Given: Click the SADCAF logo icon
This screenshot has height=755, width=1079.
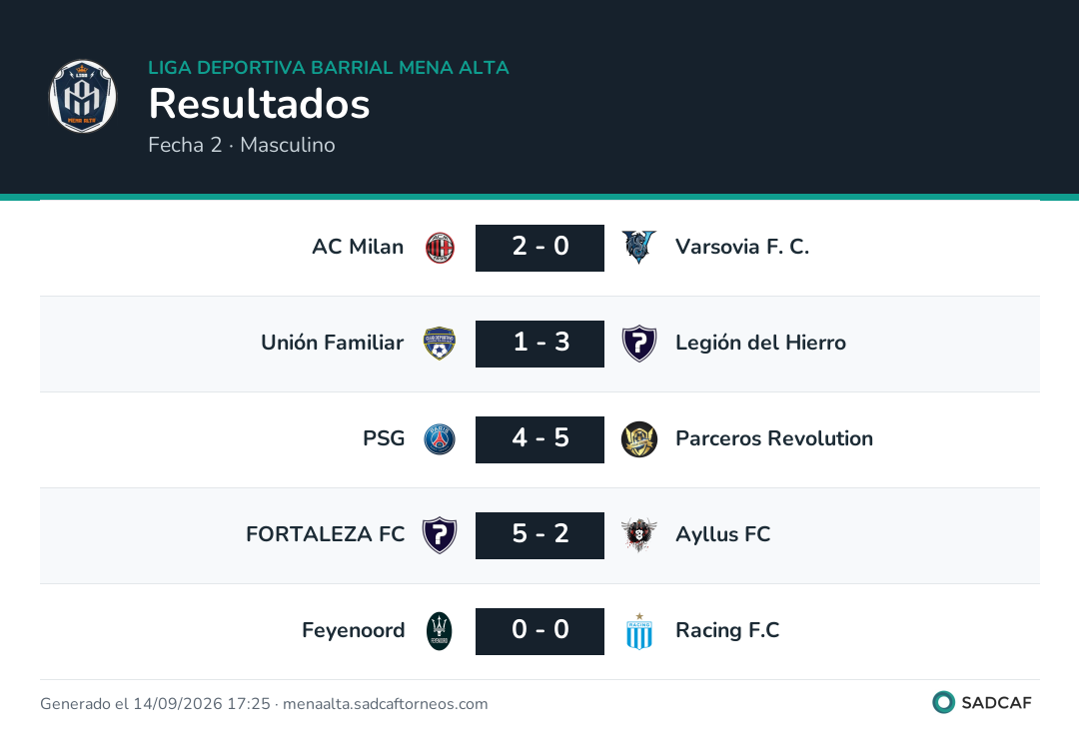Looking at the screenshot, I should pos(943,702).
